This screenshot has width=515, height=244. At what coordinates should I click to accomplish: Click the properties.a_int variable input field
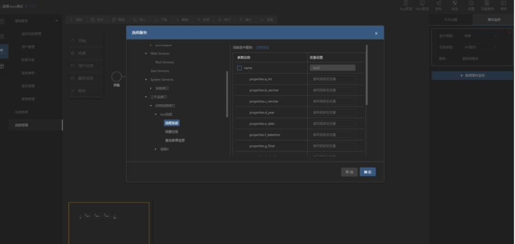pos(332,79)
